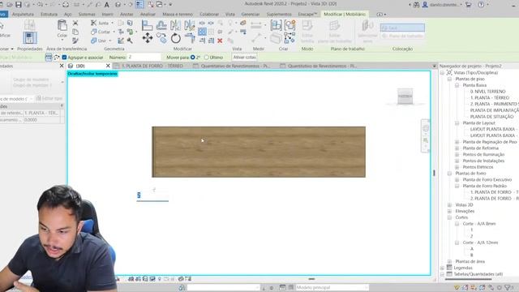Select the Move tool with four arrows
Image resolution: width=519 pixels, height=292 pixels.
click(x=148, y=38)
